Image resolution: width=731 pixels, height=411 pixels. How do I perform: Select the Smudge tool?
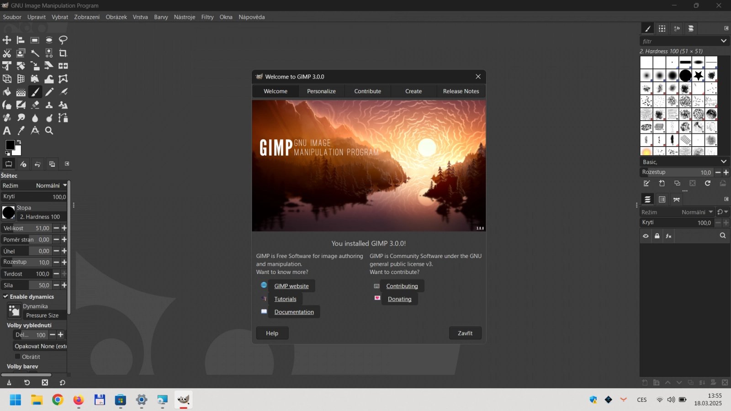pos(21,118)
